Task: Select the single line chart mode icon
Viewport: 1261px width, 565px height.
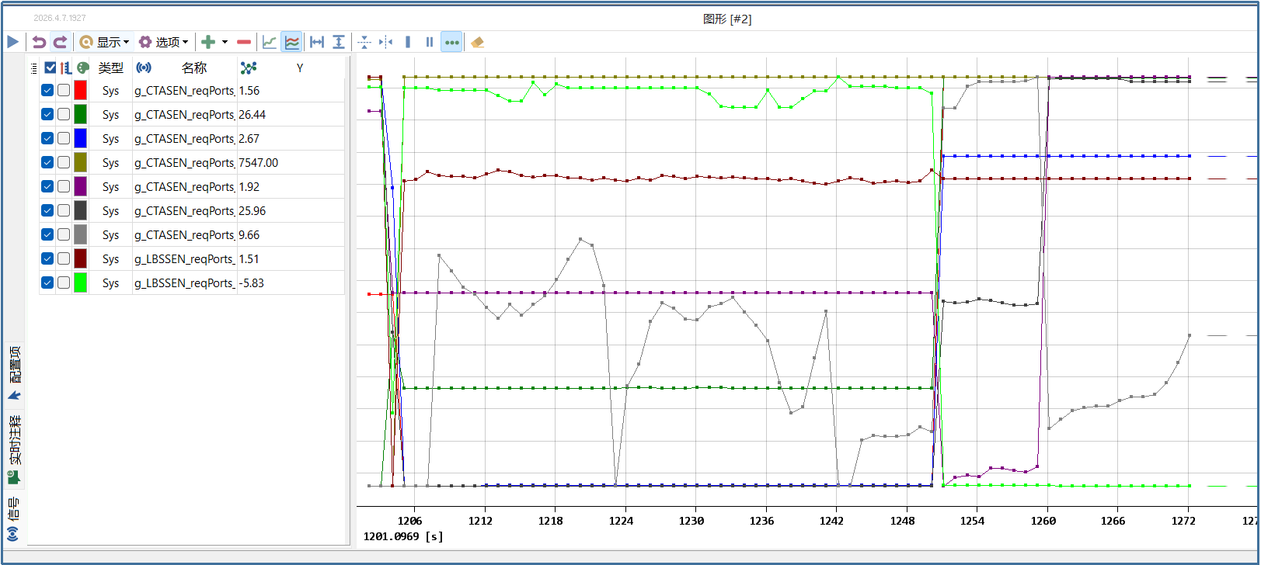Action: click(270, 42)
